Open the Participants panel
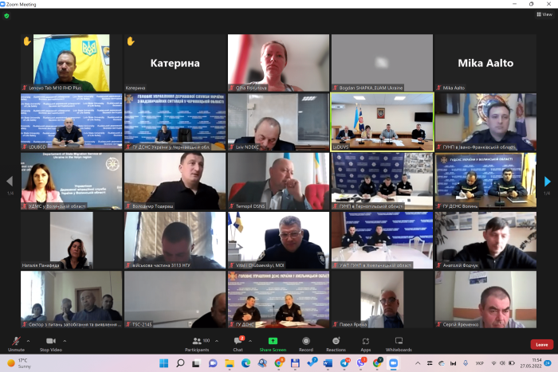 pos(196,342)
